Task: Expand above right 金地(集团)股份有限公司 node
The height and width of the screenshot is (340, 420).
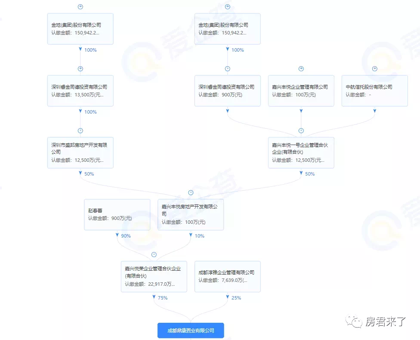Action: tap(227, 7)
